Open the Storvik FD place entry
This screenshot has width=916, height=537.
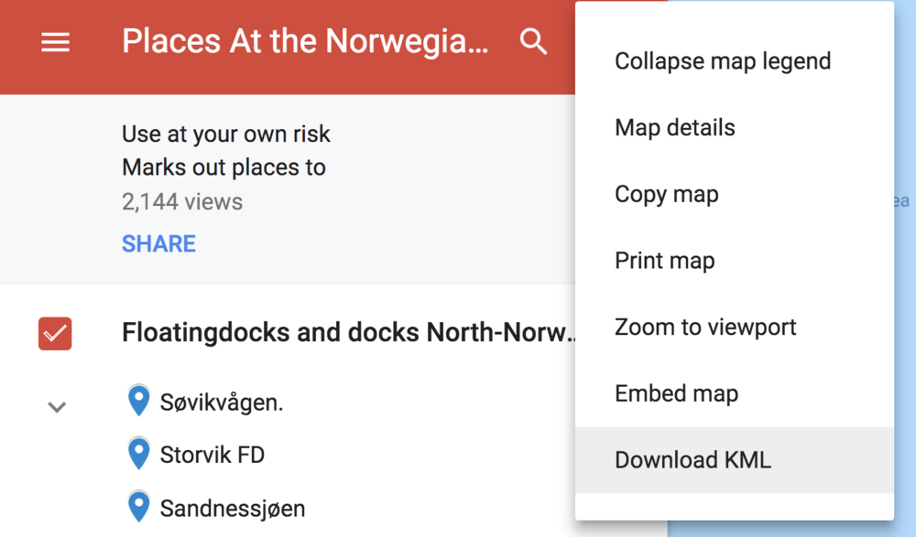point(213,455)
